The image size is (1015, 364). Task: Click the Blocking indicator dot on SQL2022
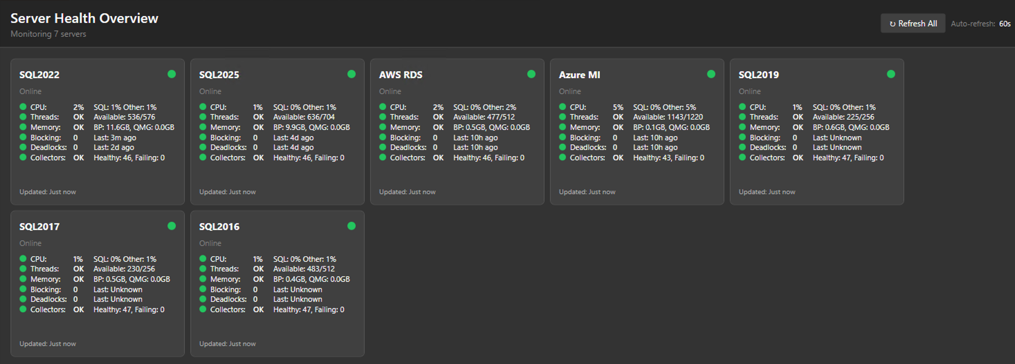(x=22, y=137)
